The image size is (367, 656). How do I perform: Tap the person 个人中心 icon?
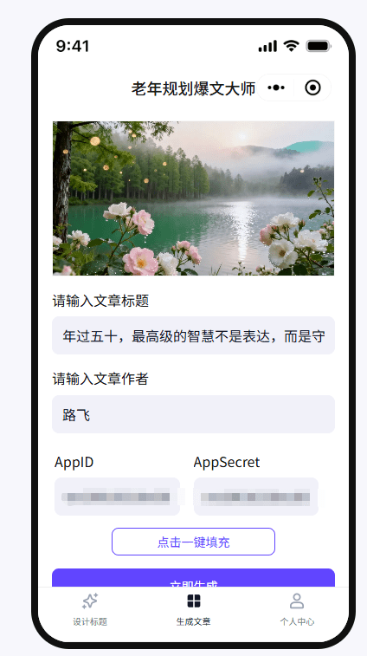pyautogui.click(x=297, y=601)
